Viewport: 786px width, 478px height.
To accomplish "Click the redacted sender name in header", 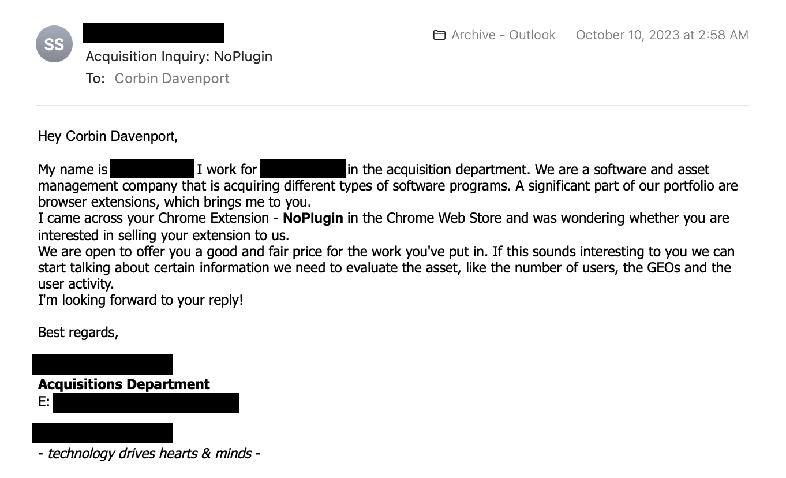I will click(x=154, y=33).
